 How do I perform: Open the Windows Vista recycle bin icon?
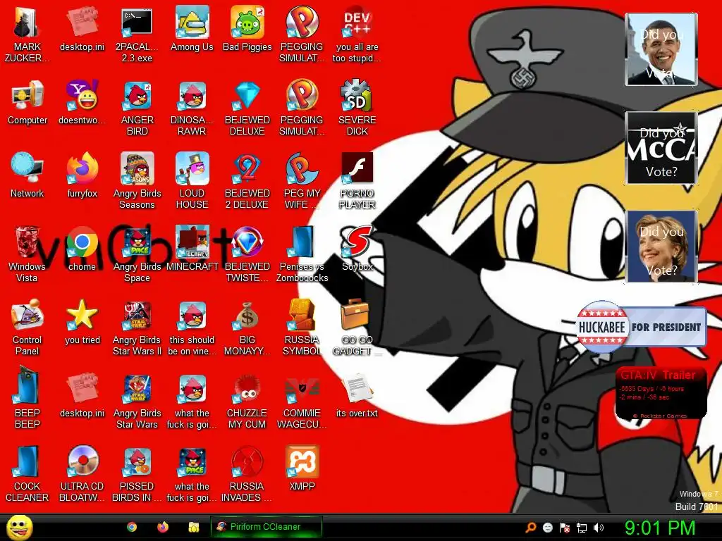coord(27,254)
